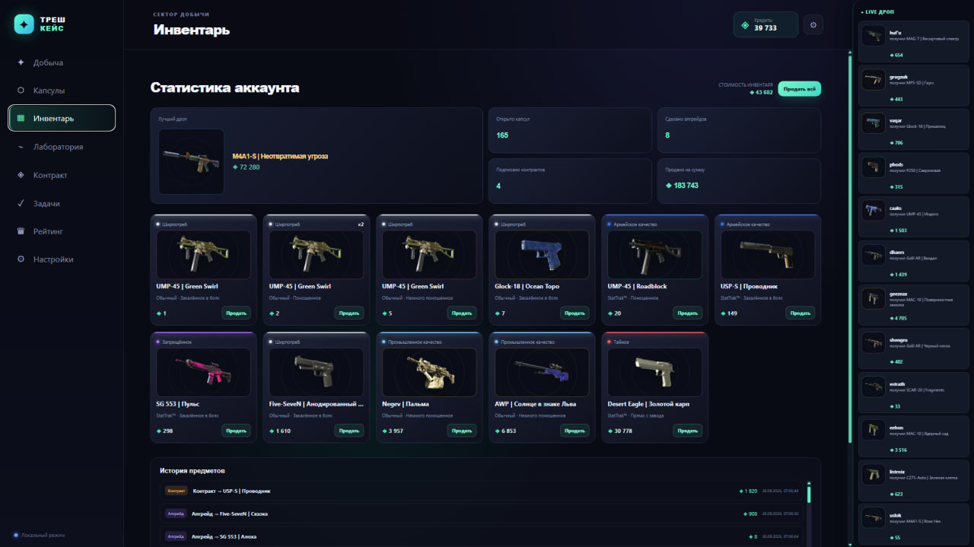974x547 pixels.
Task: Sell all items with Продать всё
Action: point(799,89)
